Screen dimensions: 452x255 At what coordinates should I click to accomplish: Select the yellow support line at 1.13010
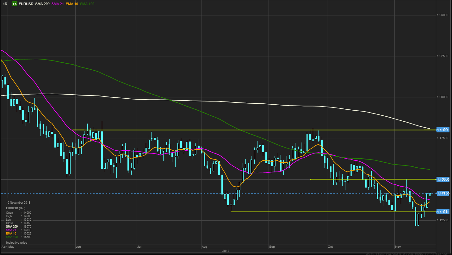click(316, 212)
